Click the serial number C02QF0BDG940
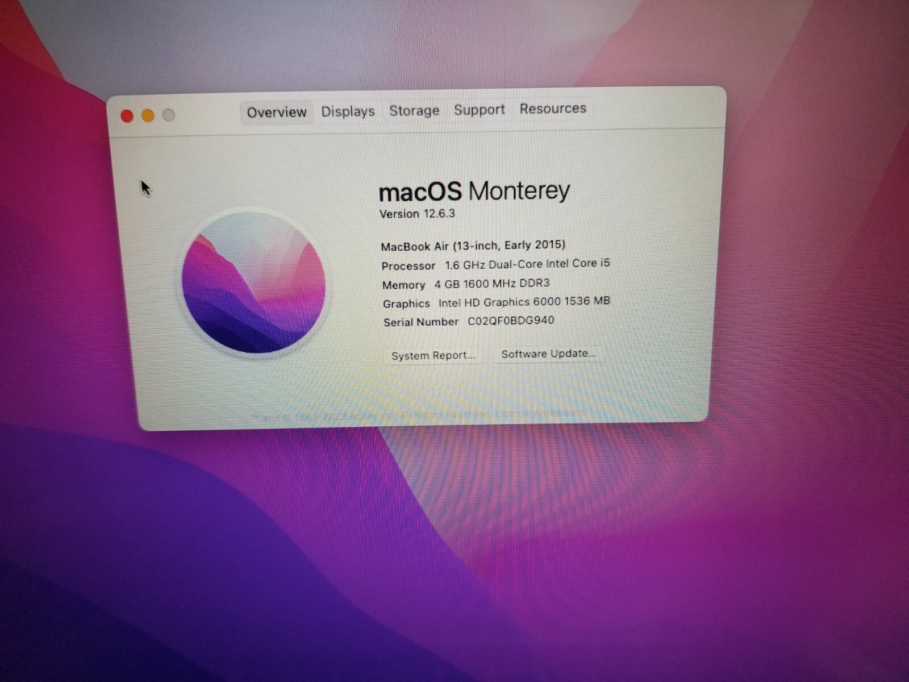 click(511, 321)
